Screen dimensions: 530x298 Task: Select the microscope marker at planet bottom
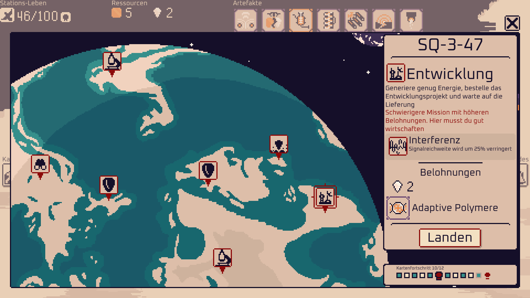(222, 258)
